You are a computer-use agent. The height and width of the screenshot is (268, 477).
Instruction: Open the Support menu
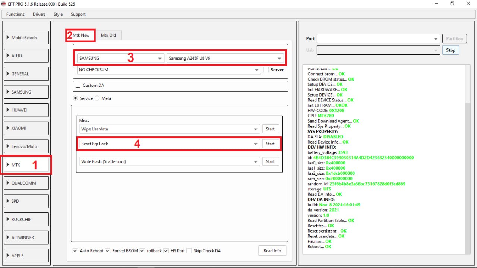click(78, 14)
